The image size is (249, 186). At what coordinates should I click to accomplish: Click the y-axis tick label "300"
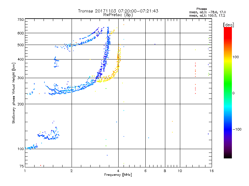pos(21,78)
